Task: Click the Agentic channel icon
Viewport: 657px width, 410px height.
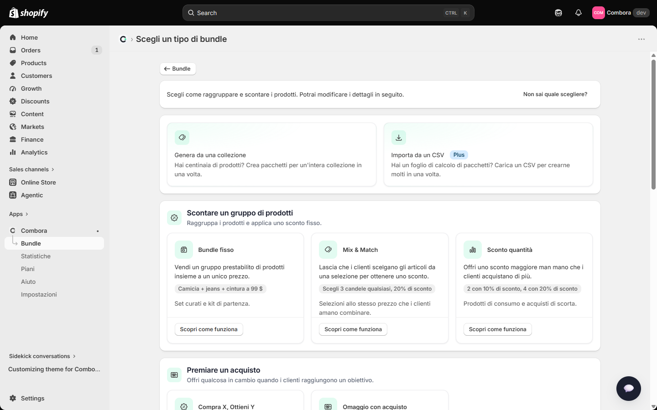Action: click(x=13, y=195)
